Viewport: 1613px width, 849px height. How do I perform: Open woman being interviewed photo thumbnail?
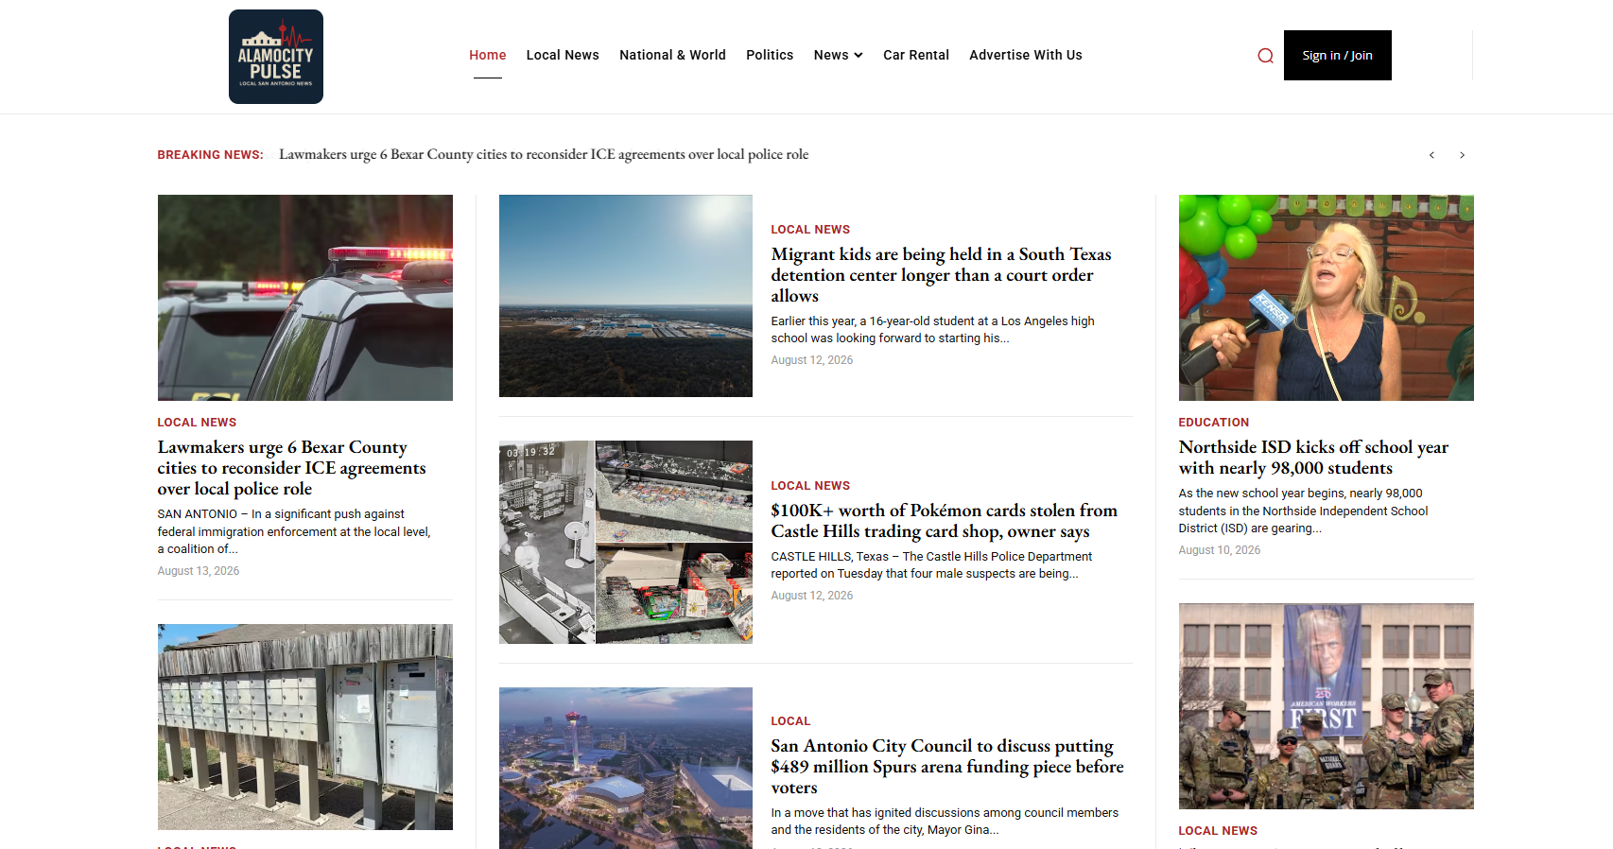pyautogui.click(x=1326, y=298)
